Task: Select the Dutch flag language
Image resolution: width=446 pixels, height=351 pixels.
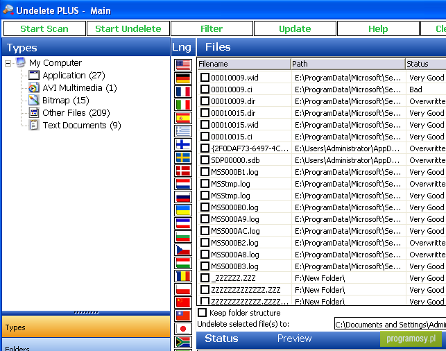Action: (183, 184)
